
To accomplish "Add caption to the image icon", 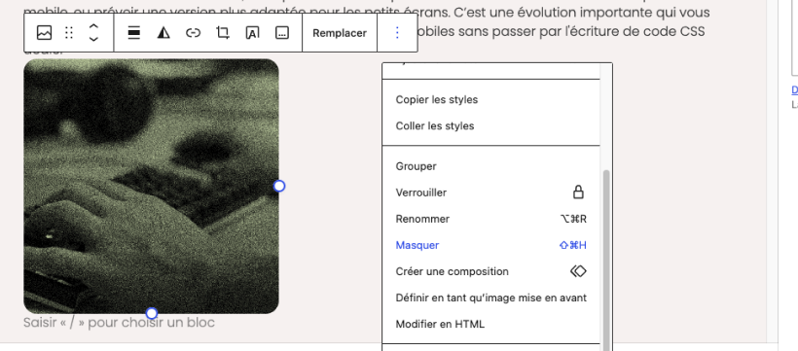I will click(x=282, y=33).
